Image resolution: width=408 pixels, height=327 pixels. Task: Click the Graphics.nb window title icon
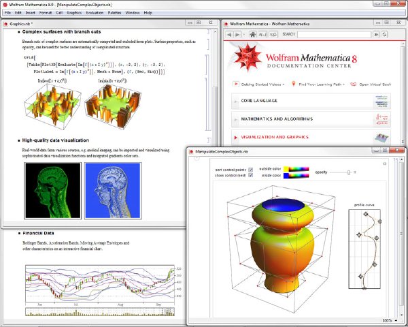[x=5, y=24]
